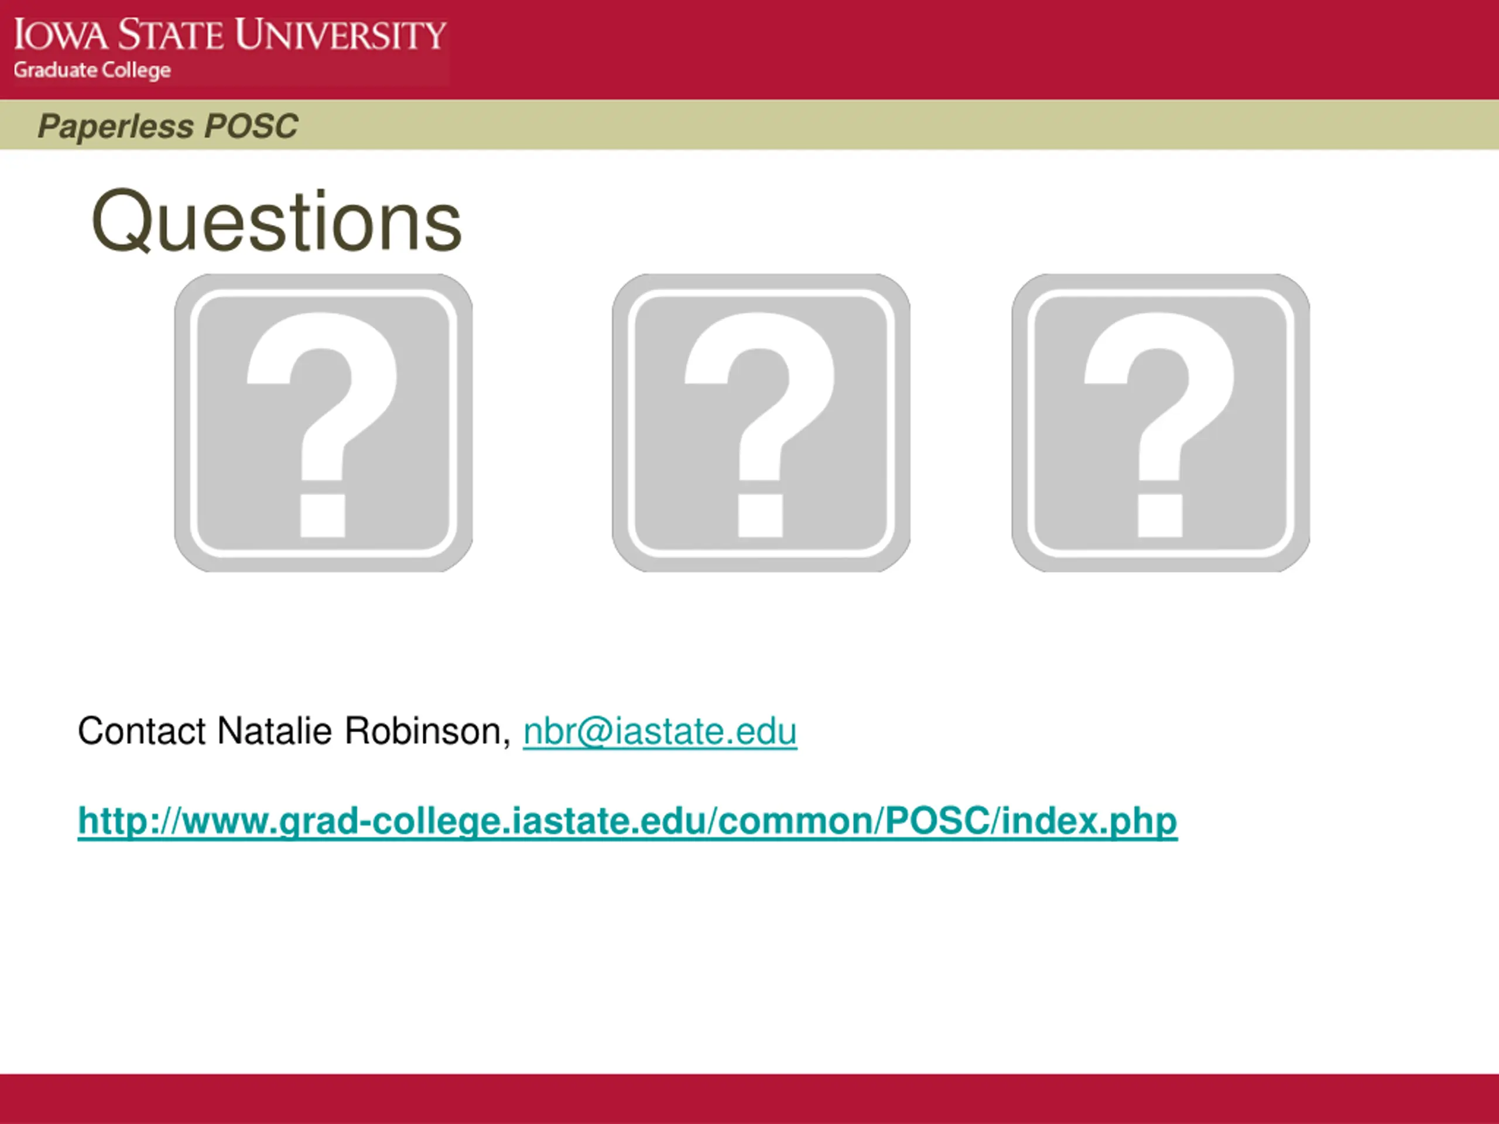Click the word IOWA in the logo
This screenshot has width=1499, height=1124.
[60, 35]
